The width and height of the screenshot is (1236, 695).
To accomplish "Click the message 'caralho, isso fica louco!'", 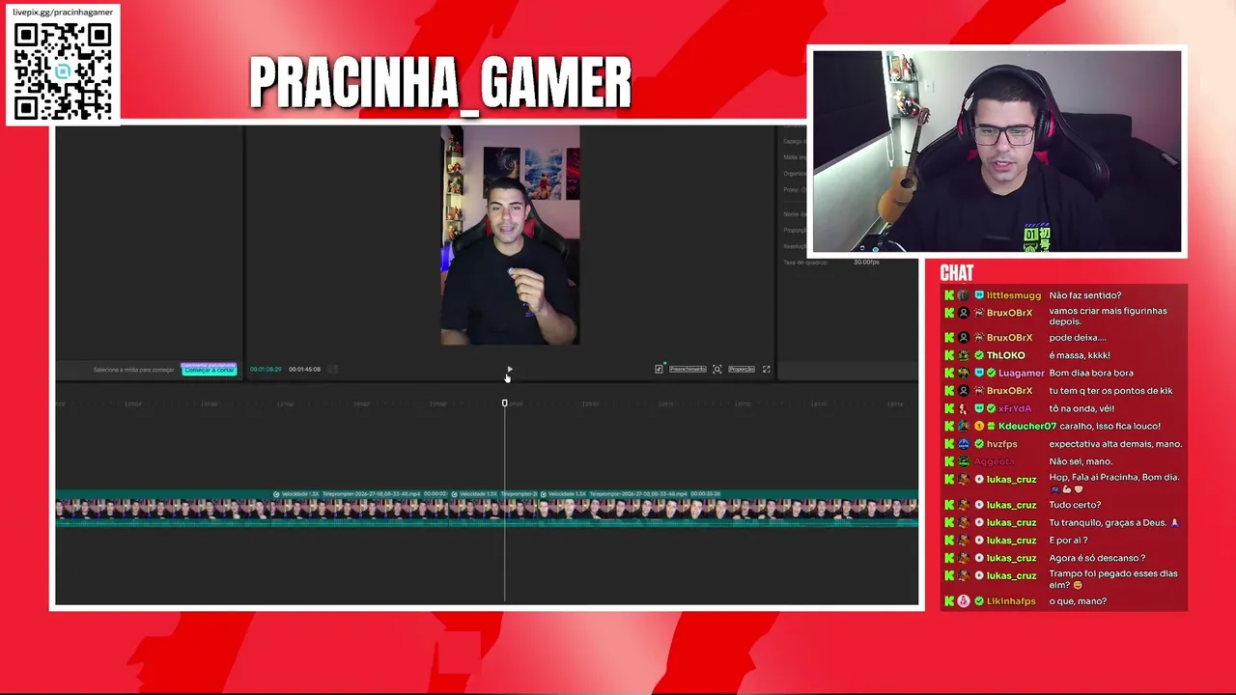I will [1110, 426].
